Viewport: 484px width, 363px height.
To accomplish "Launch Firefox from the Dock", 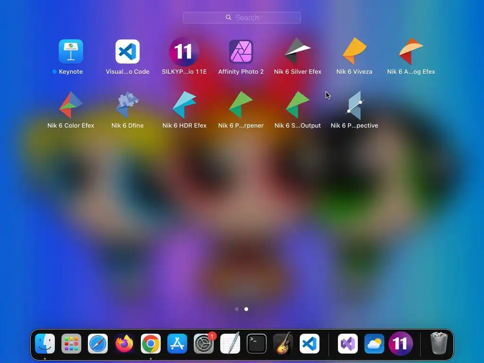I will point(124,344).
